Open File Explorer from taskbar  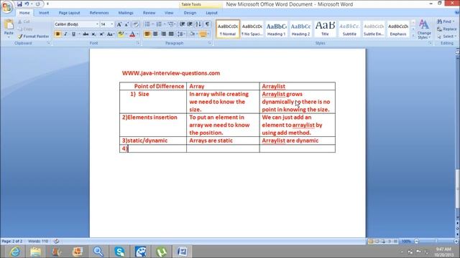[35, 252]
